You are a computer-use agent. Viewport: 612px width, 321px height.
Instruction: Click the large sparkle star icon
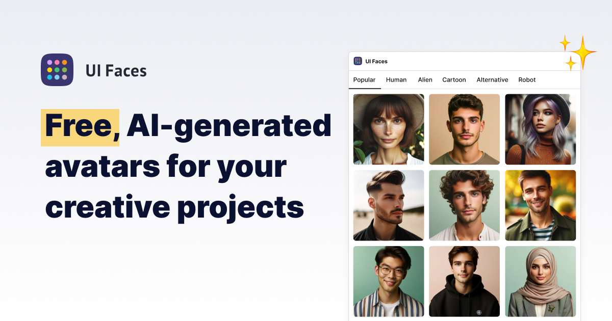583,52
